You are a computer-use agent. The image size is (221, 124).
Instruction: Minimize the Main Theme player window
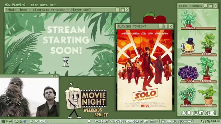pos(118,10)
